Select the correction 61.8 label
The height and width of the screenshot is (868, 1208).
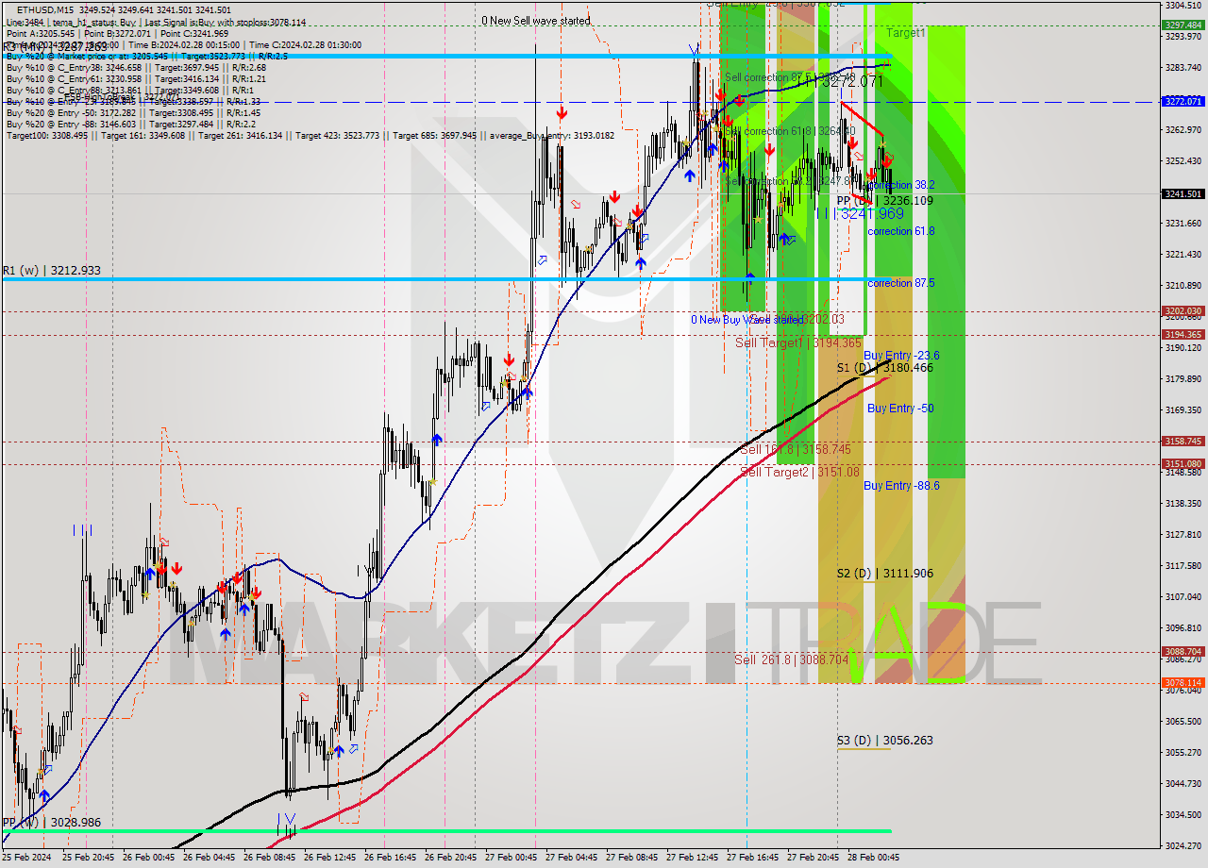coord(901,231)
